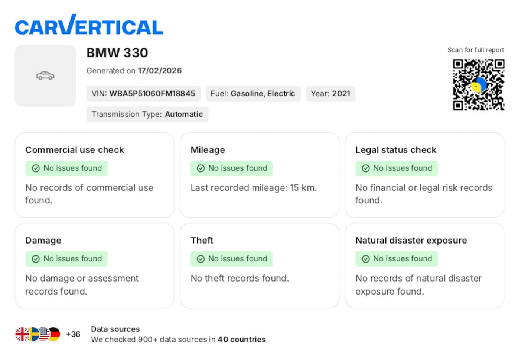Click check icon in Mileage card
This screenshot has height=357, width=518.
tap(201, 168)
